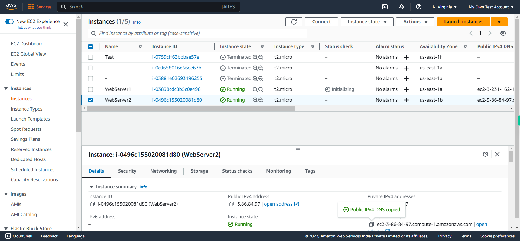The image size is (520, 241).
Task: Open My Own Test Account menu
Action: 491,7
